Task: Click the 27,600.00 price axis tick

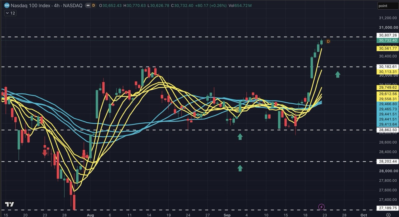Action: [388, 190]
